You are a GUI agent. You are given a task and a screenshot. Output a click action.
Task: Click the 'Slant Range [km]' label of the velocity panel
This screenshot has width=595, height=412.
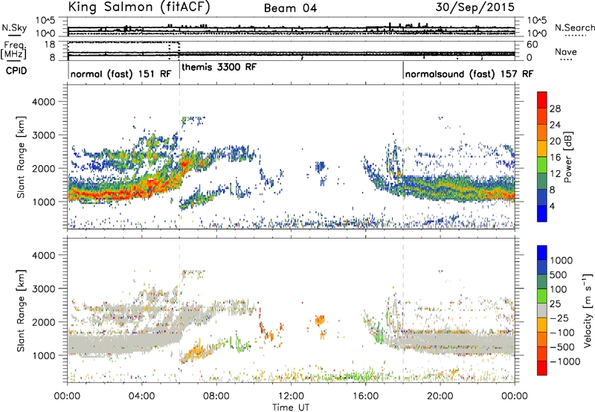point(21,311)
